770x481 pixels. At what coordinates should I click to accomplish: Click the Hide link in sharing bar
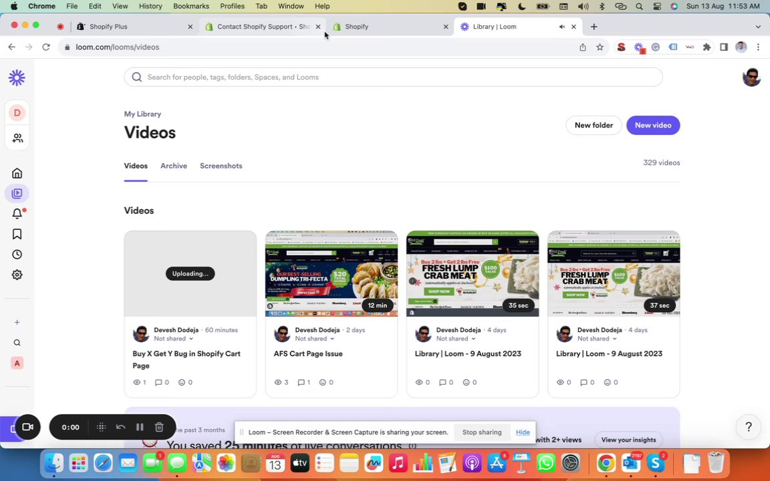pos(523,432)
